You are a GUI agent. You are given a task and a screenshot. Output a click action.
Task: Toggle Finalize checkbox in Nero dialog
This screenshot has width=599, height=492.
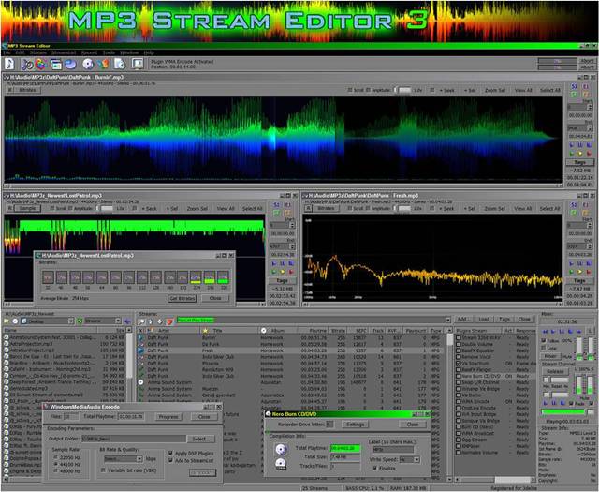(374, 468)
